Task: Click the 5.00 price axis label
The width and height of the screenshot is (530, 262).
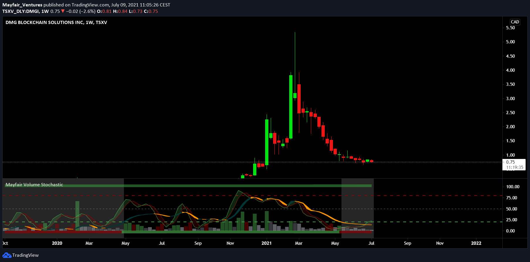Action: pyautogui.click(x=510, y=42)
